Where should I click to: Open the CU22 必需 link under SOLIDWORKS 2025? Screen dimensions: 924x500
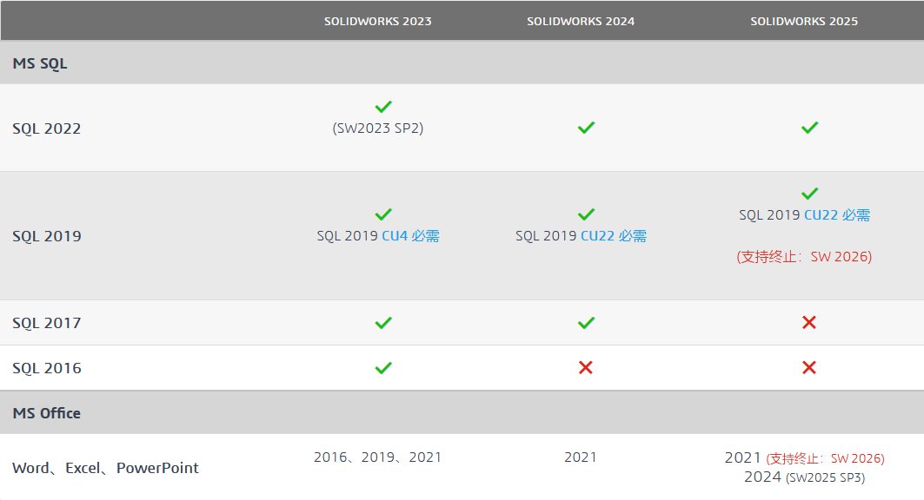(837, 215)
